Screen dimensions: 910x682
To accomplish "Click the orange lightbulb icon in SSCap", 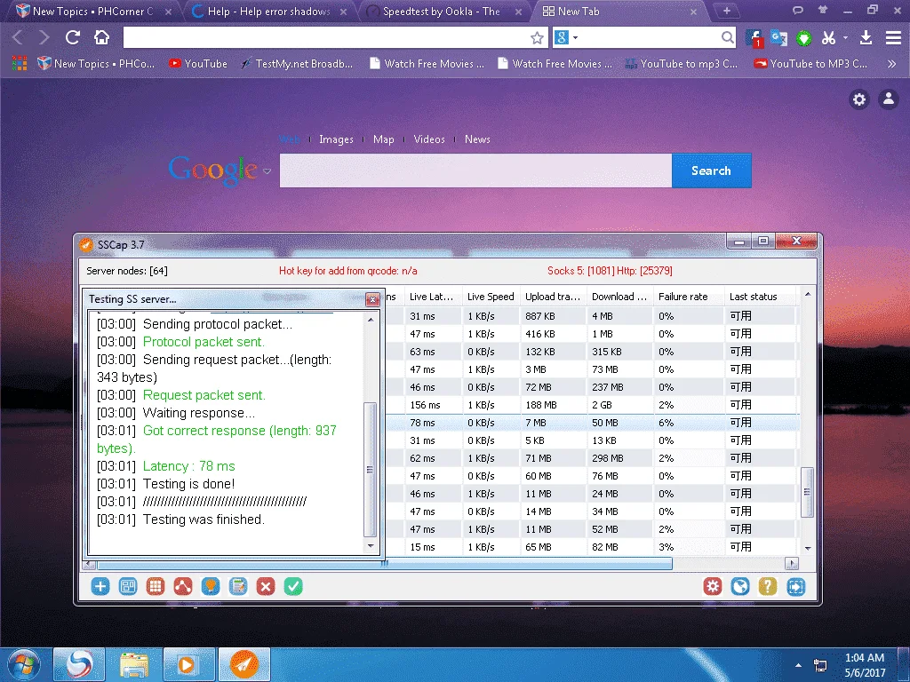I will tap(211, 586).
